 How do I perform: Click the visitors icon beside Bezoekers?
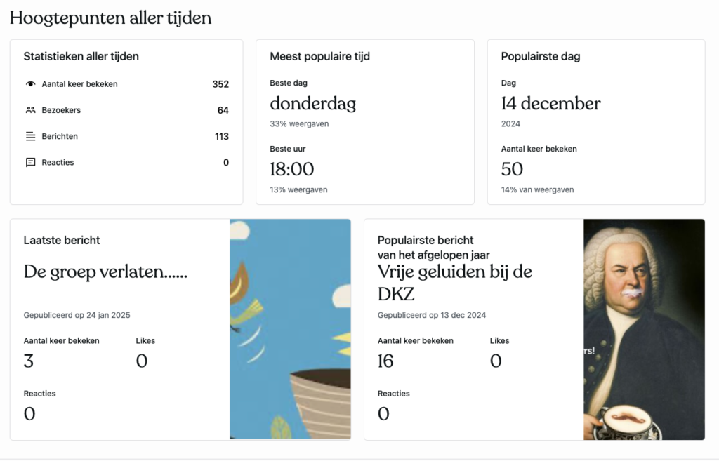[x=31, y=110]
